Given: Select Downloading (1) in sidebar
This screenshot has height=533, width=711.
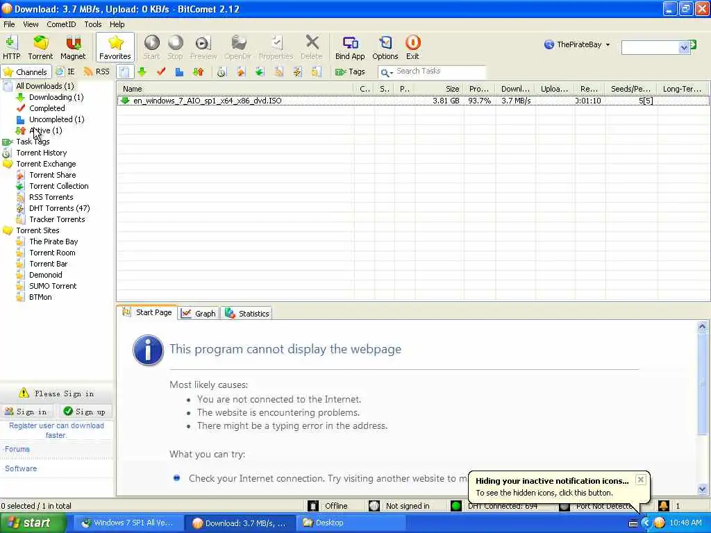Looking at the screenshot, I should [x=56, y=97].
